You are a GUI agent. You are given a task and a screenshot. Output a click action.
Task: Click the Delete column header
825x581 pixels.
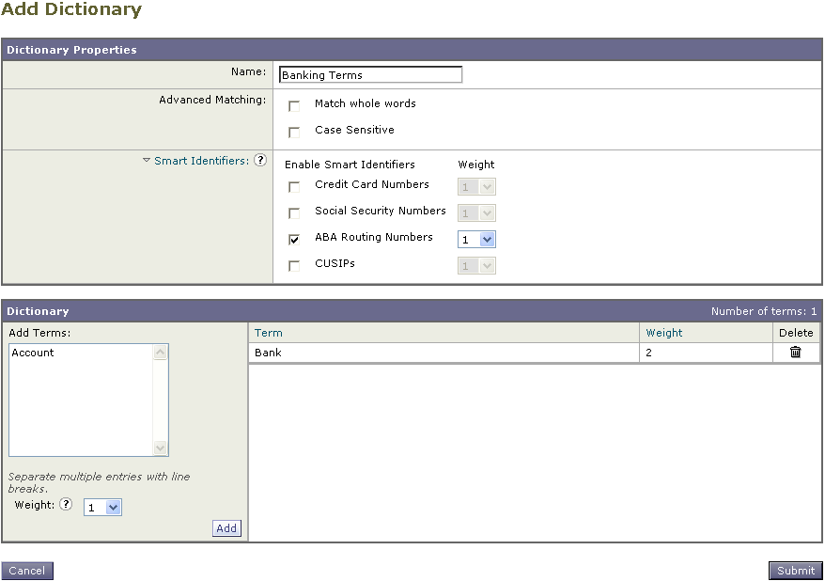796,333
